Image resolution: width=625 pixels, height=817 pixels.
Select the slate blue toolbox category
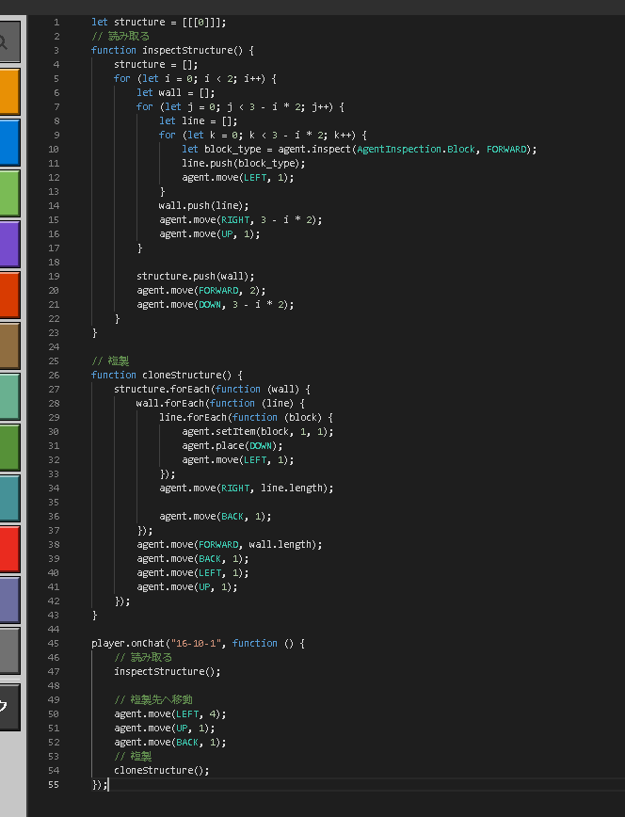click(x=8, y=600)
